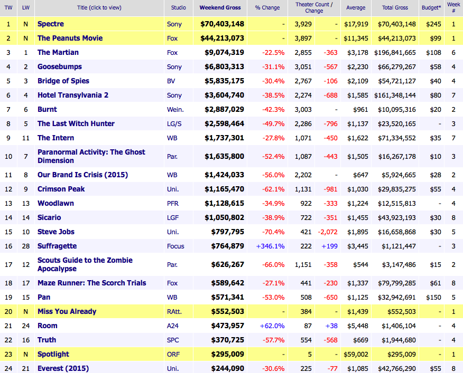Open Maze Runner: The Scorch Trials link

[92, 283]
